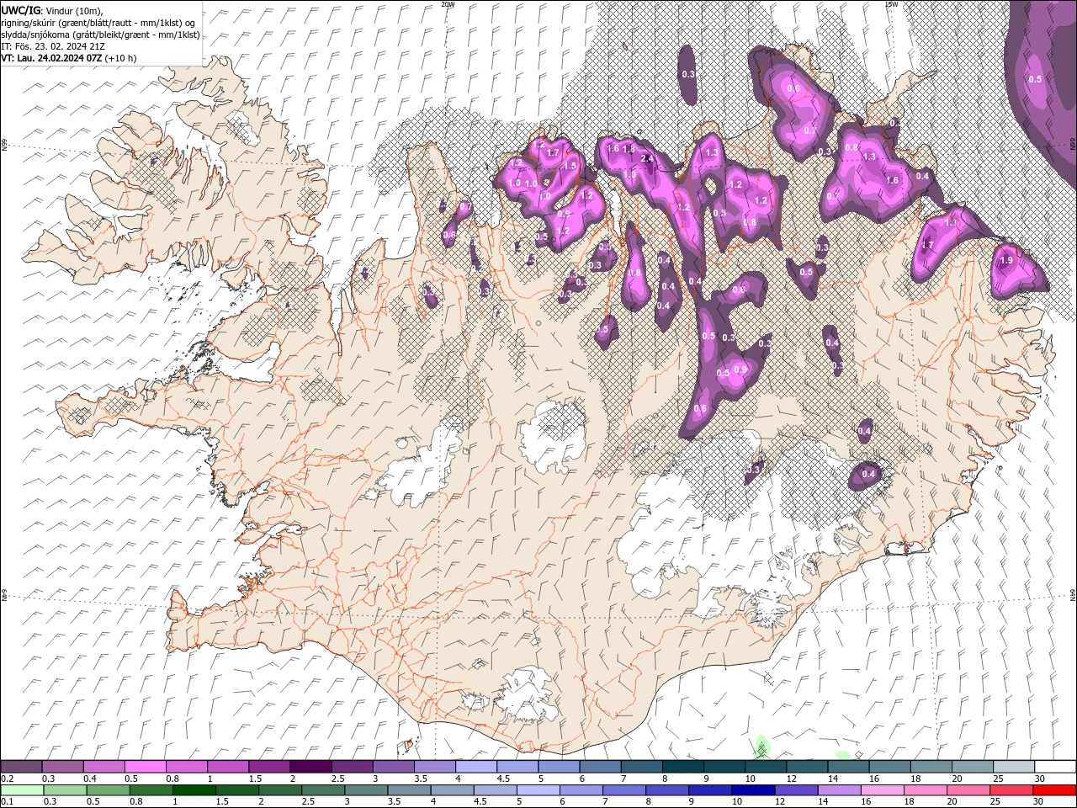
Task: Click the 2.4 snowfall value on the map
Action: 647,159
